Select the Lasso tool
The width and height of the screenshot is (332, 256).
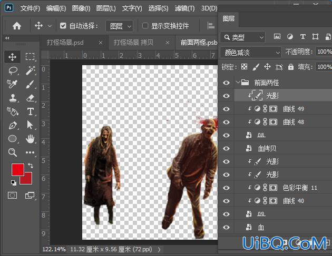(13, 70)
